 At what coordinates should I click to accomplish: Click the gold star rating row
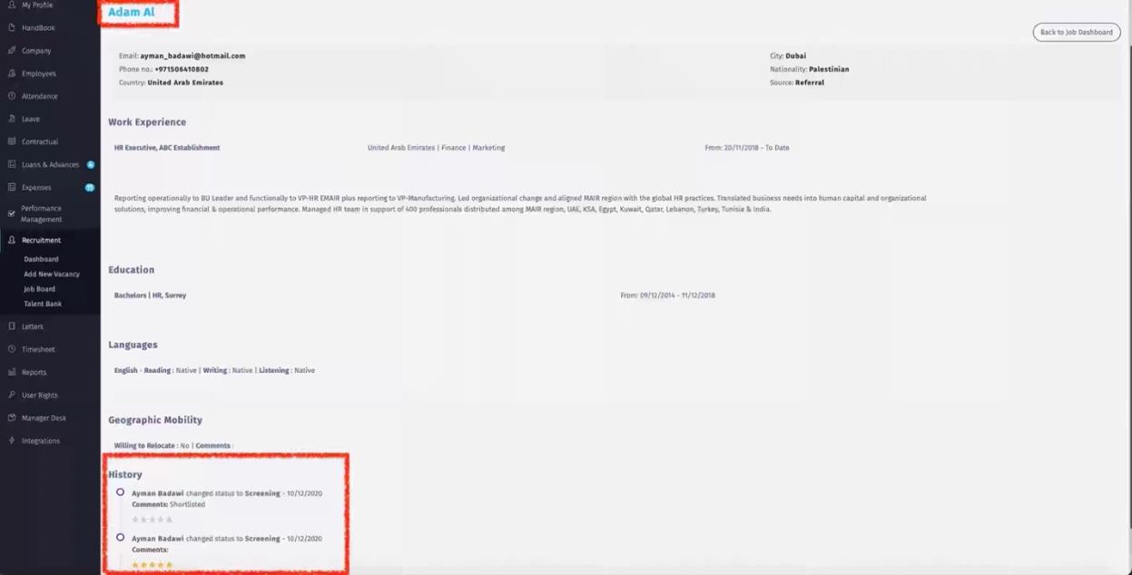(x=152, y=565)
